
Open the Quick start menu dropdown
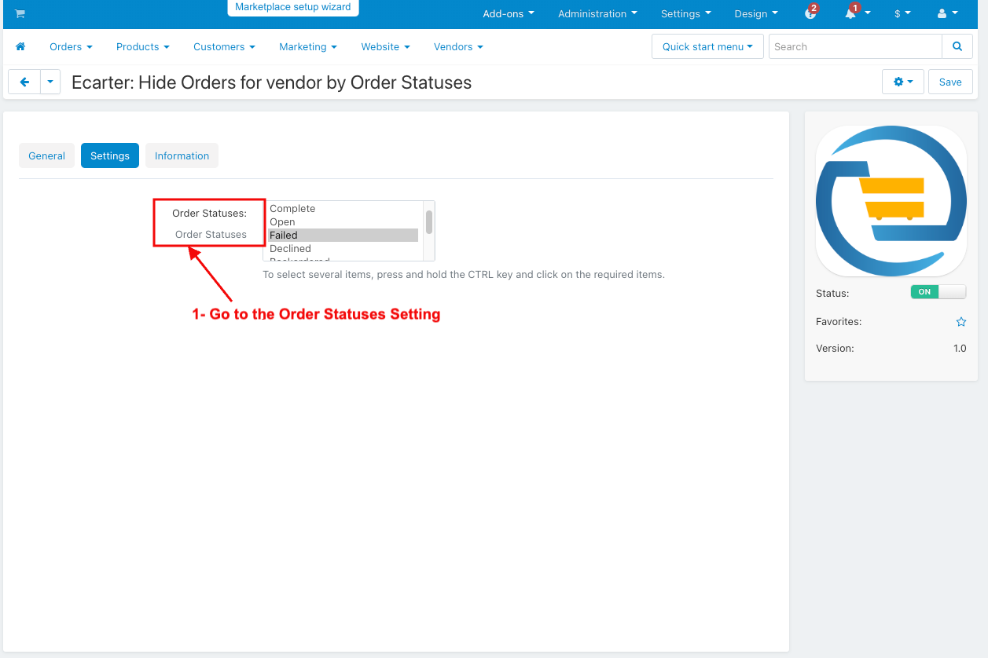click(707, 46)
